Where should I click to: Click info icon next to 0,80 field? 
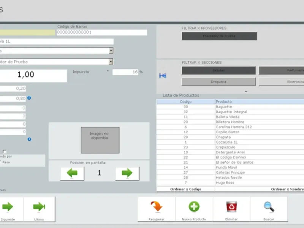tap(29, 98)
